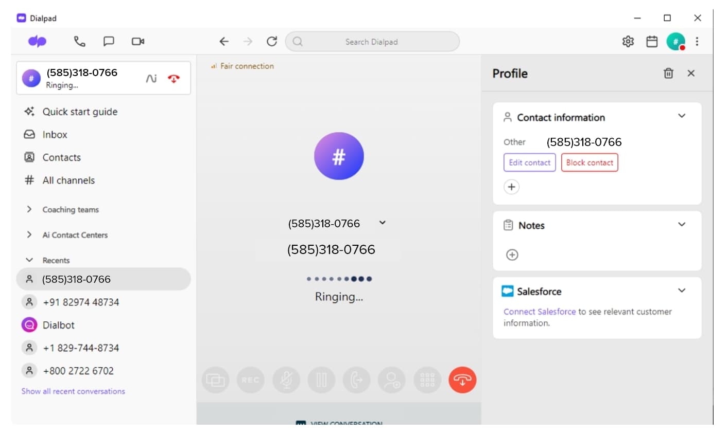Open Inbox from the sidebar
The image size is (727, 434).
[x=55, y=135]
